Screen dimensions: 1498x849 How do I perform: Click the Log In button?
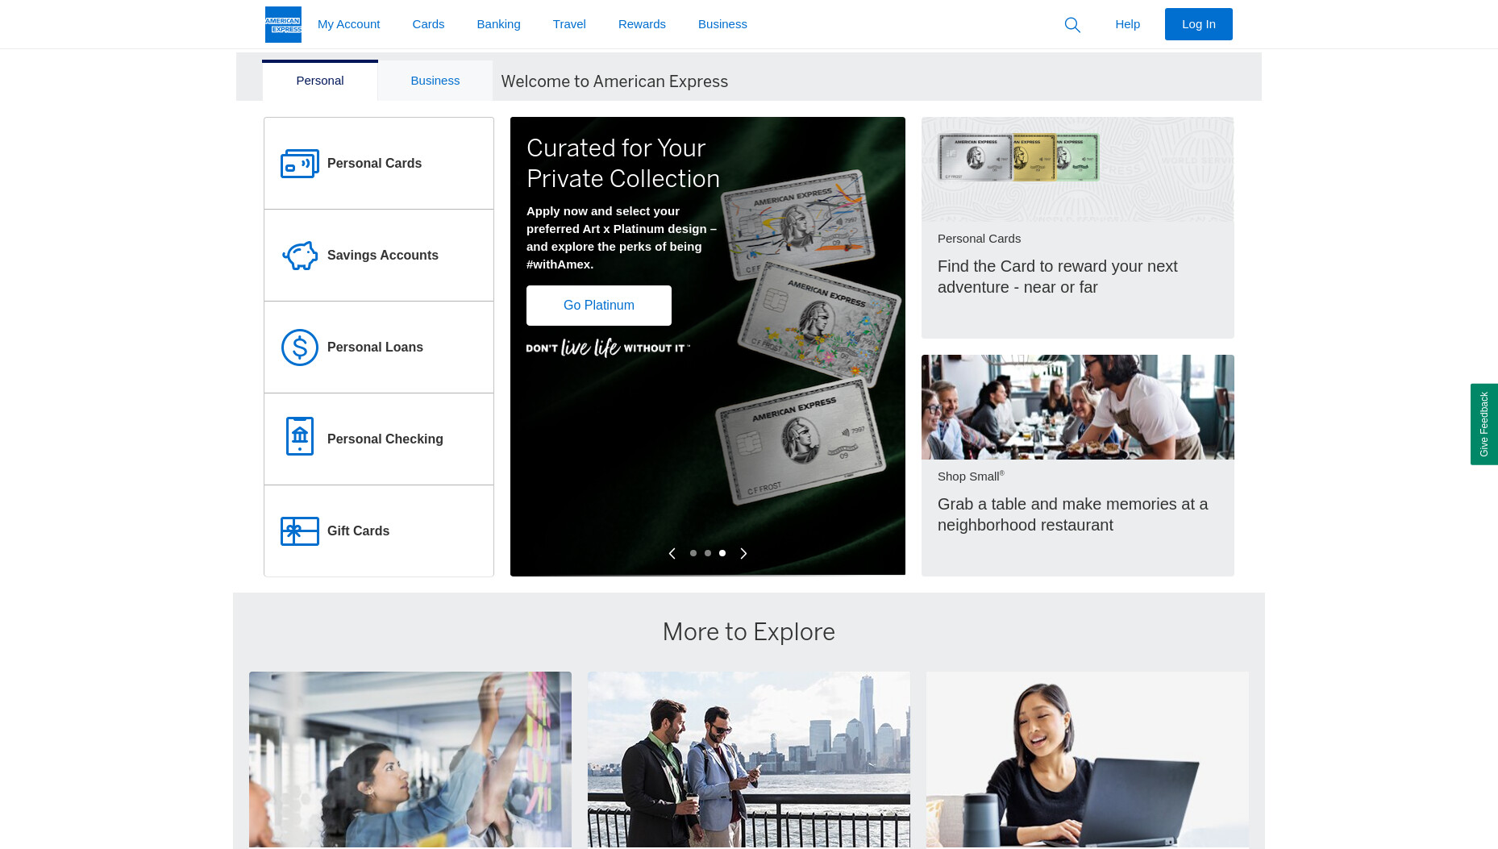(x=1198, y=24)
